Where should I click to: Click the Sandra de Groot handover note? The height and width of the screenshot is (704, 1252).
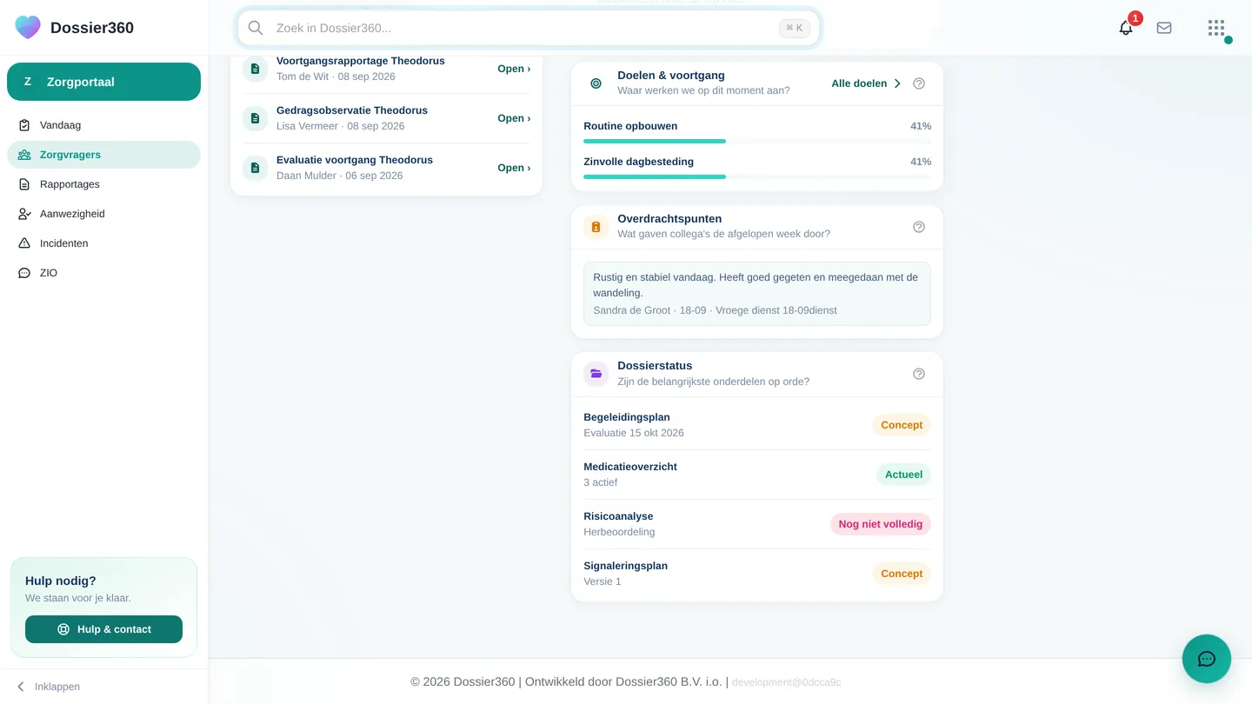point(757,294)
